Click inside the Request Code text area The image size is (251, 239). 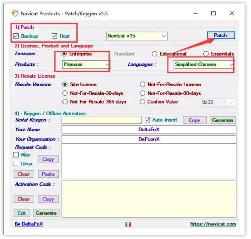click(x=149, y=161)
